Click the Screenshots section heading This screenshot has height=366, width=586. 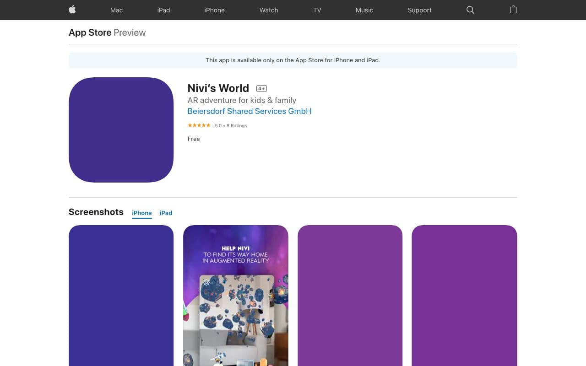click(96, 212)
